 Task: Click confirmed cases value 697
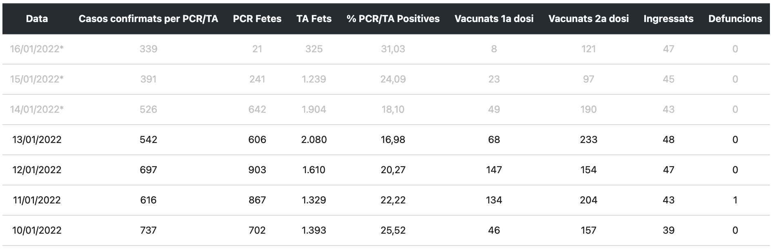(148, 170)
